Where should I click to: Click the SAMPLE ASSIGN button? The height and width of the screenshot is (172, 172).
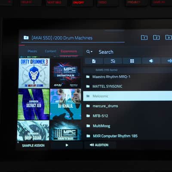pos(33,145)
